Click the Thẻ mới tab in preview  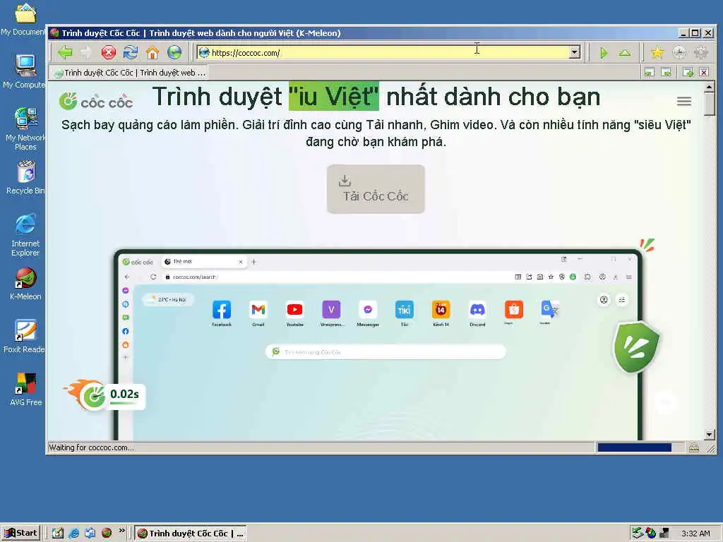[x=203, y=262]
